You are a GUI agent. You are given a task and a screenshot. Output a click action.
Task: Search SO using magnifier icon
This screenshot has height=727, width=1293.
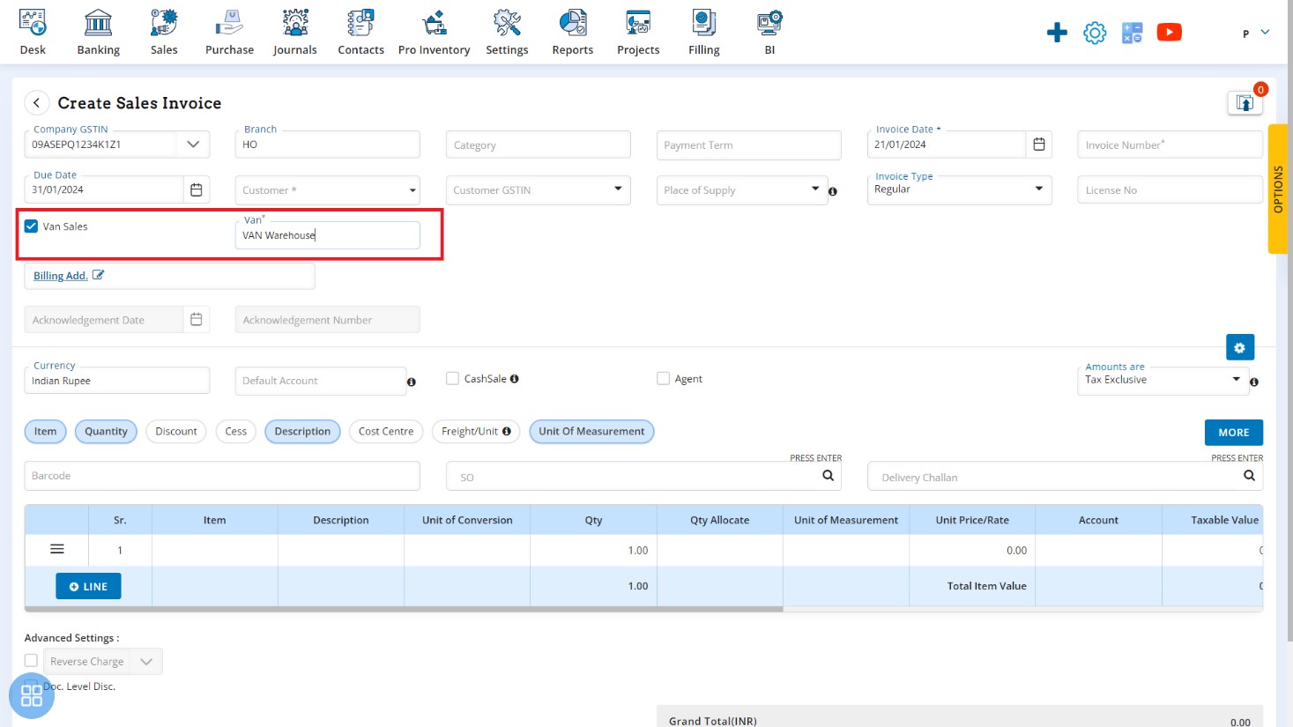(828, 475)
